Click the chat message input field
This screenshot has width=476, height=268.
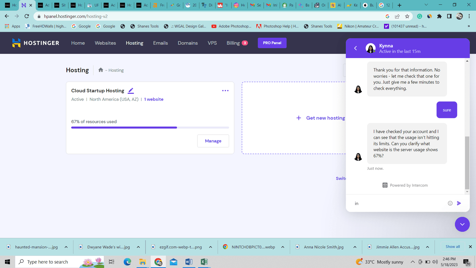pos(399,203)
